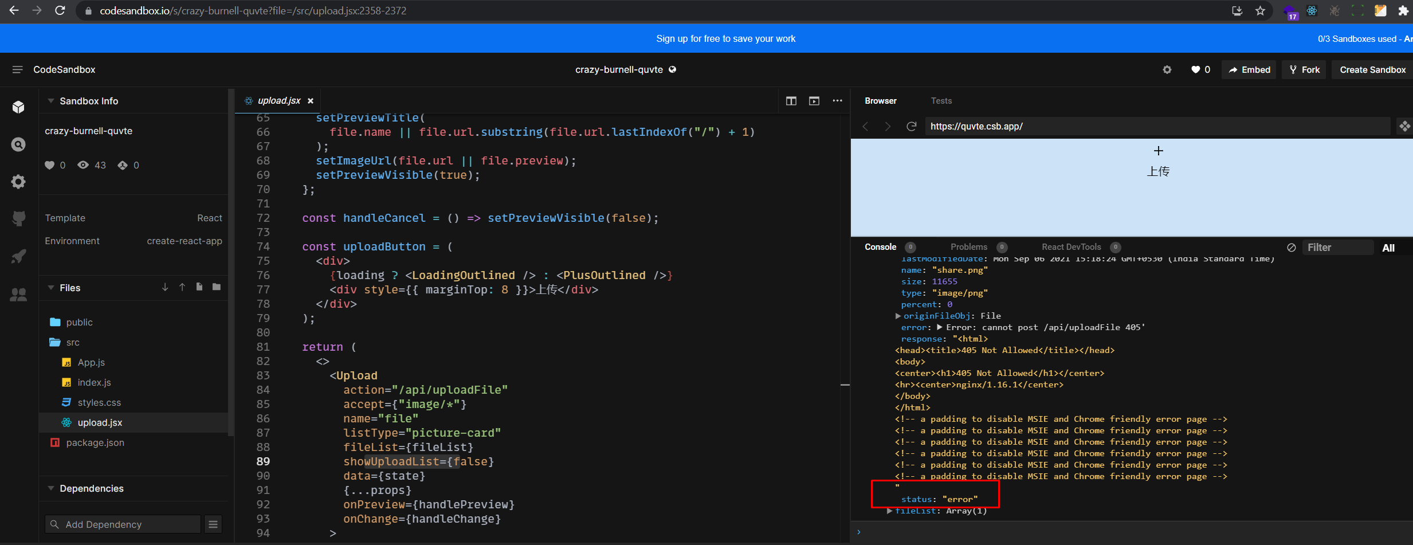The image size is (1413, 545).
Task: Toggle responsive preview mode icon
Action: click(1404, 126)
